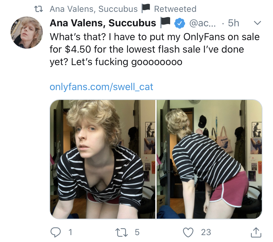Click the 5h timestamp
This screenshot has height=242, width=273.
[x=233, y=23]
